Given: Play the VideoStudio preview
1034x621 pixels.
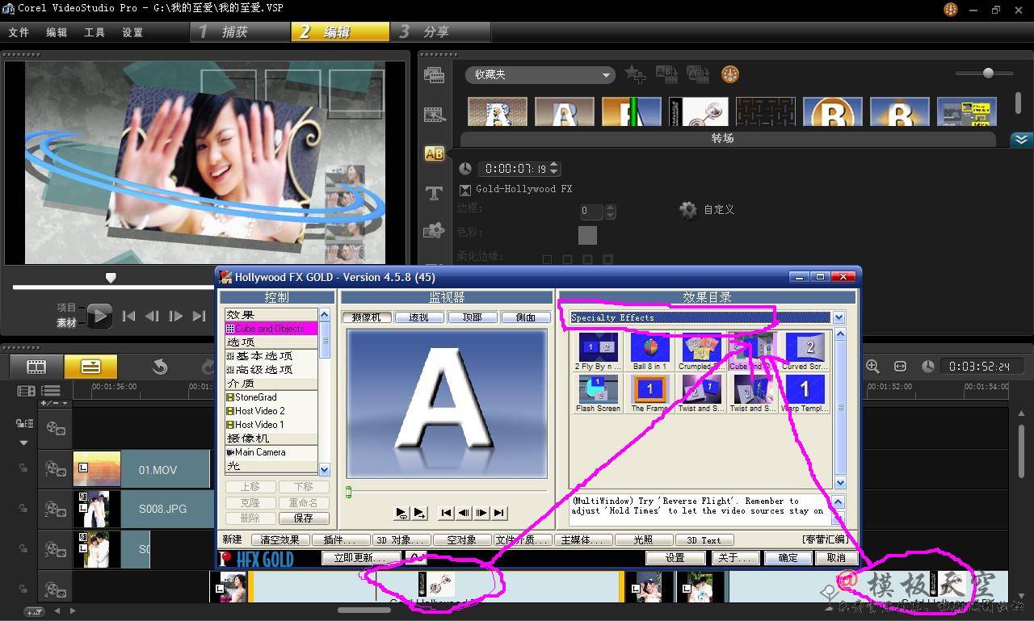Looking at the screenshot, I should tap(99, 316).
